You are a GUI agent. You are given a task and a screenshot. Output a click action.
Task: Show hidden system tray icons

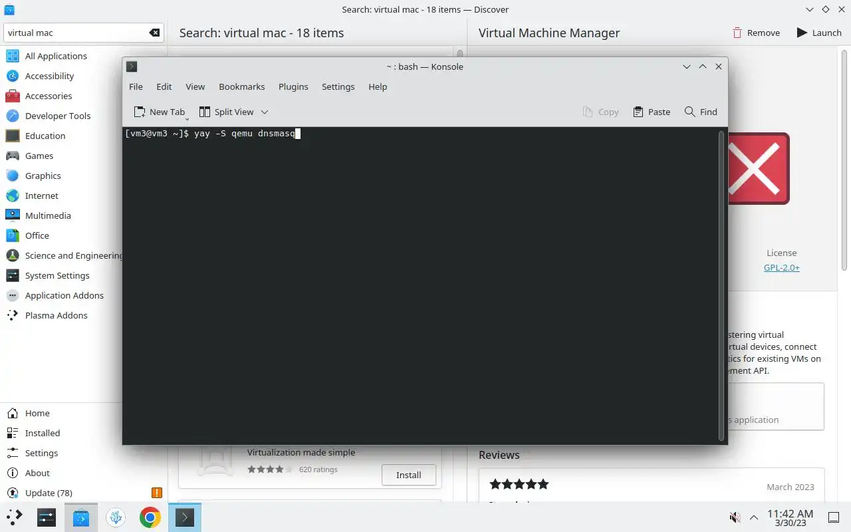coord(754,517)
